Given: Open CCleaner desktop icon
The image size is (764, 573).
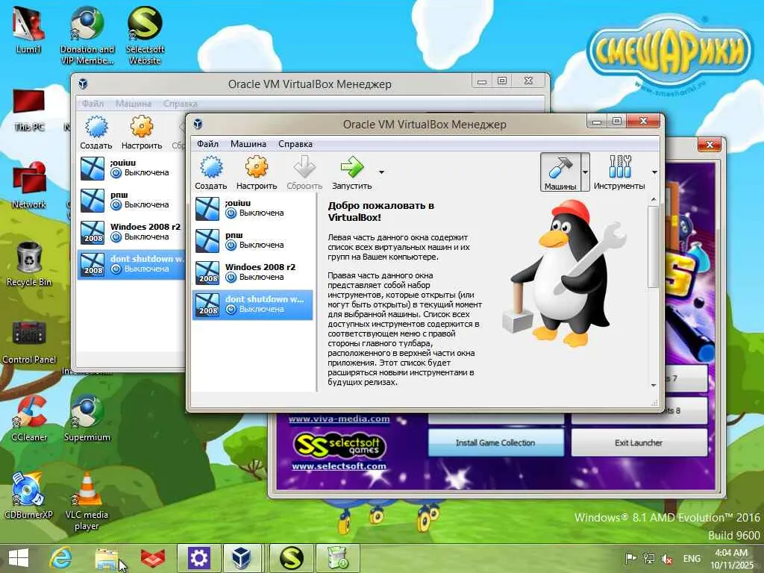Looking at the screenshot, I should (x=29, y=419).
